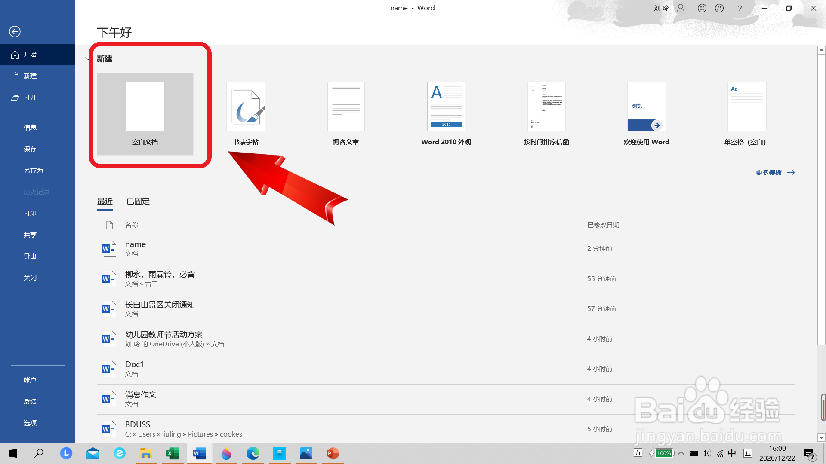Image resolution: width=826 pixels, height=464 pixels.
Task: Send a frown feedback icon
Action: coord(719,8)
